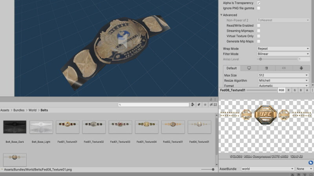Switch to the iOS platform settings tab
Image resolution: width=314 pixels, height=176 pixels.
(x=283, y=68)
